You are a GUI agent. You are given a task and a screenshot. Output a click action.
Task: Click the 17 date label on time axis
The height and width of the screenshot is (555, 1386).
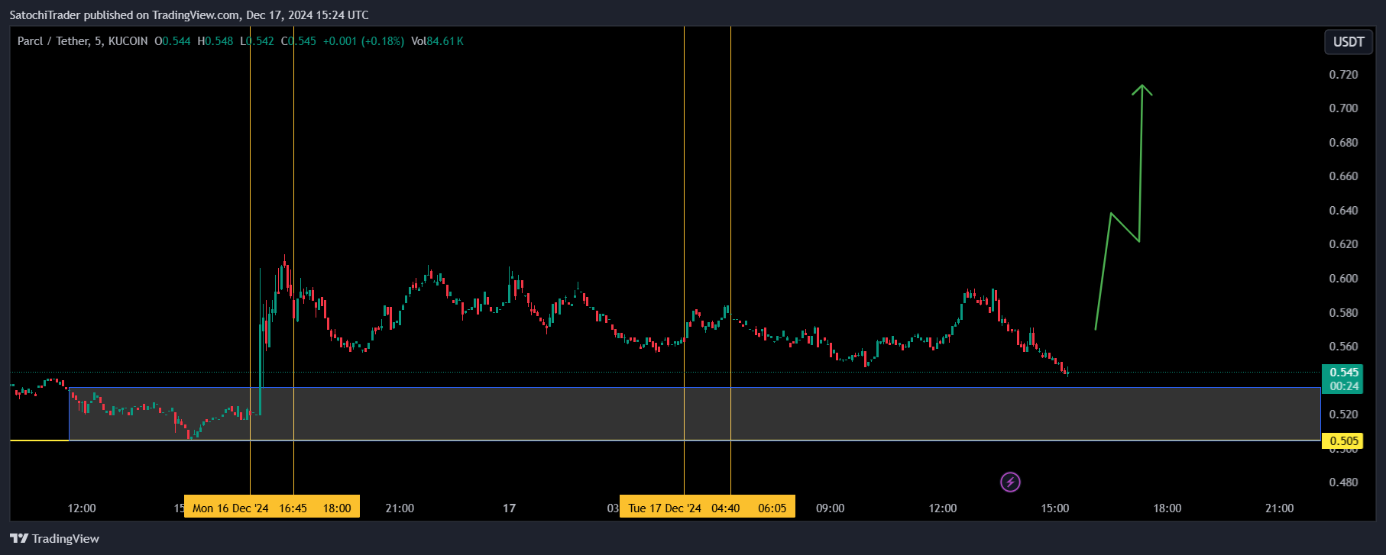click(509, 508)
